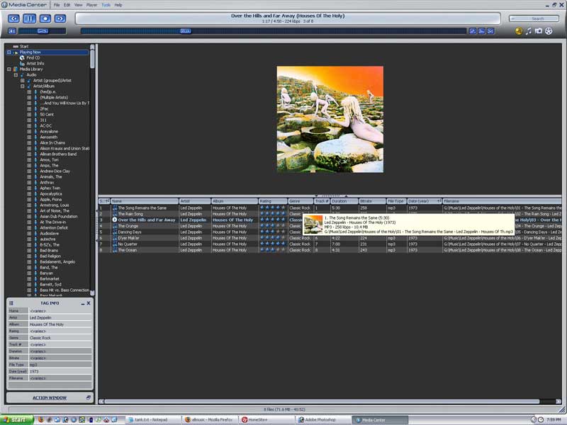
Task: Sort the list by Bitrate column header
Action: tap(372, 201)
